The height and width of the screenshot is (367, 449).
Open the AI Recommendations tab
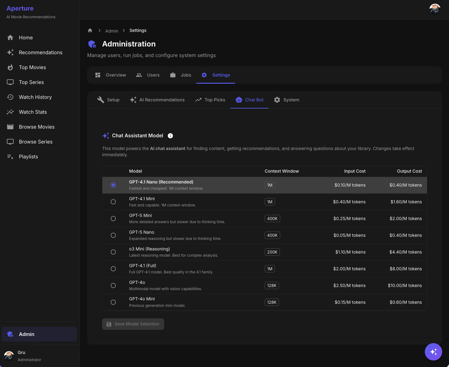[x=157, y=100]
